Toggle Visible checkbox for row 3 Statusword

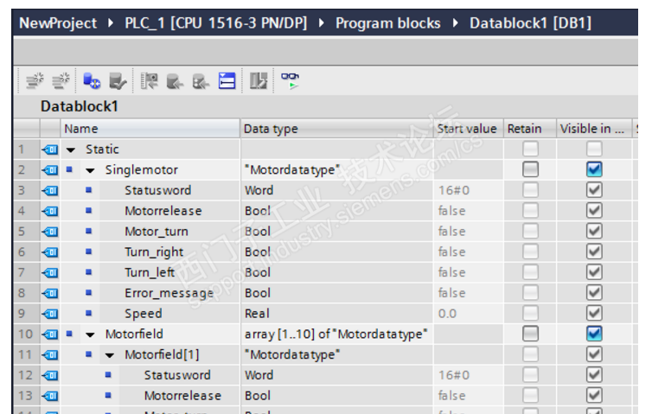[x=594, y=190]
